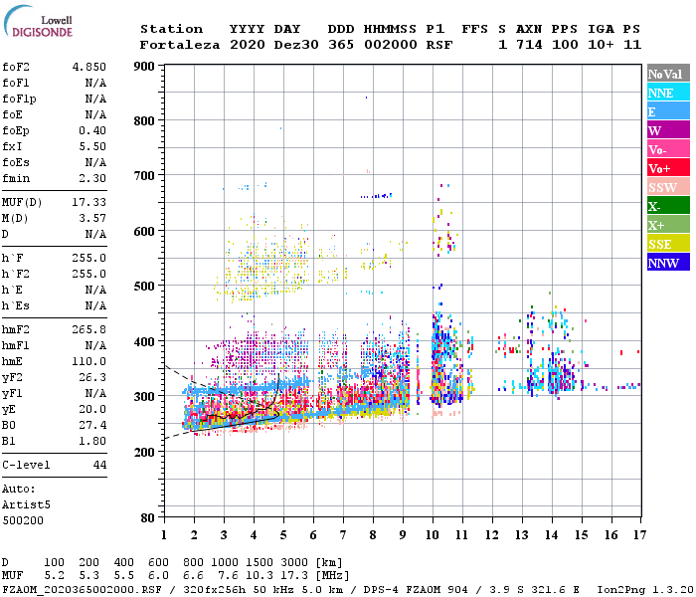Click the MUF table value 17.3
The width and height of the screenshot is (696, 597).
[294, 576]
